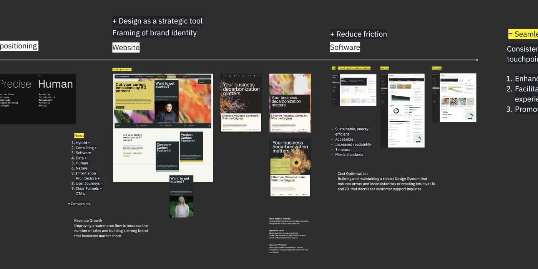Click the blonde woman portrait card
Image resolution: width=538 pixels, height=269 pixels.
pos(181,196)
